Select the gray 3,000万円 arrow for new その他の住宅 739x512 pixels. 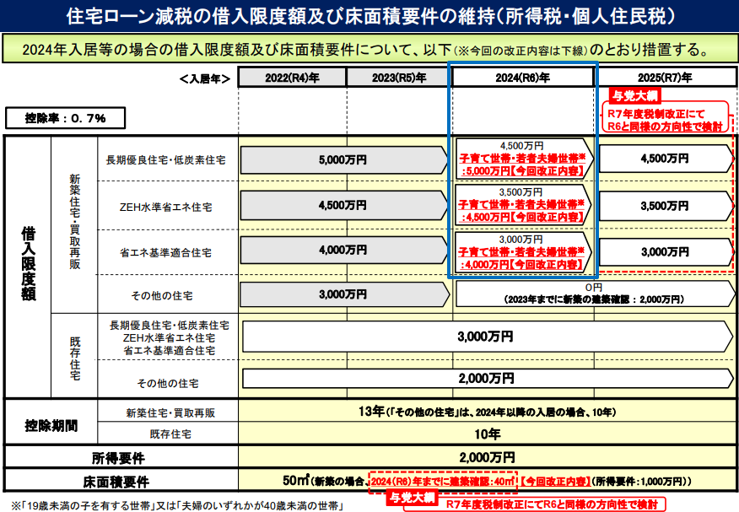click(343, 294)
